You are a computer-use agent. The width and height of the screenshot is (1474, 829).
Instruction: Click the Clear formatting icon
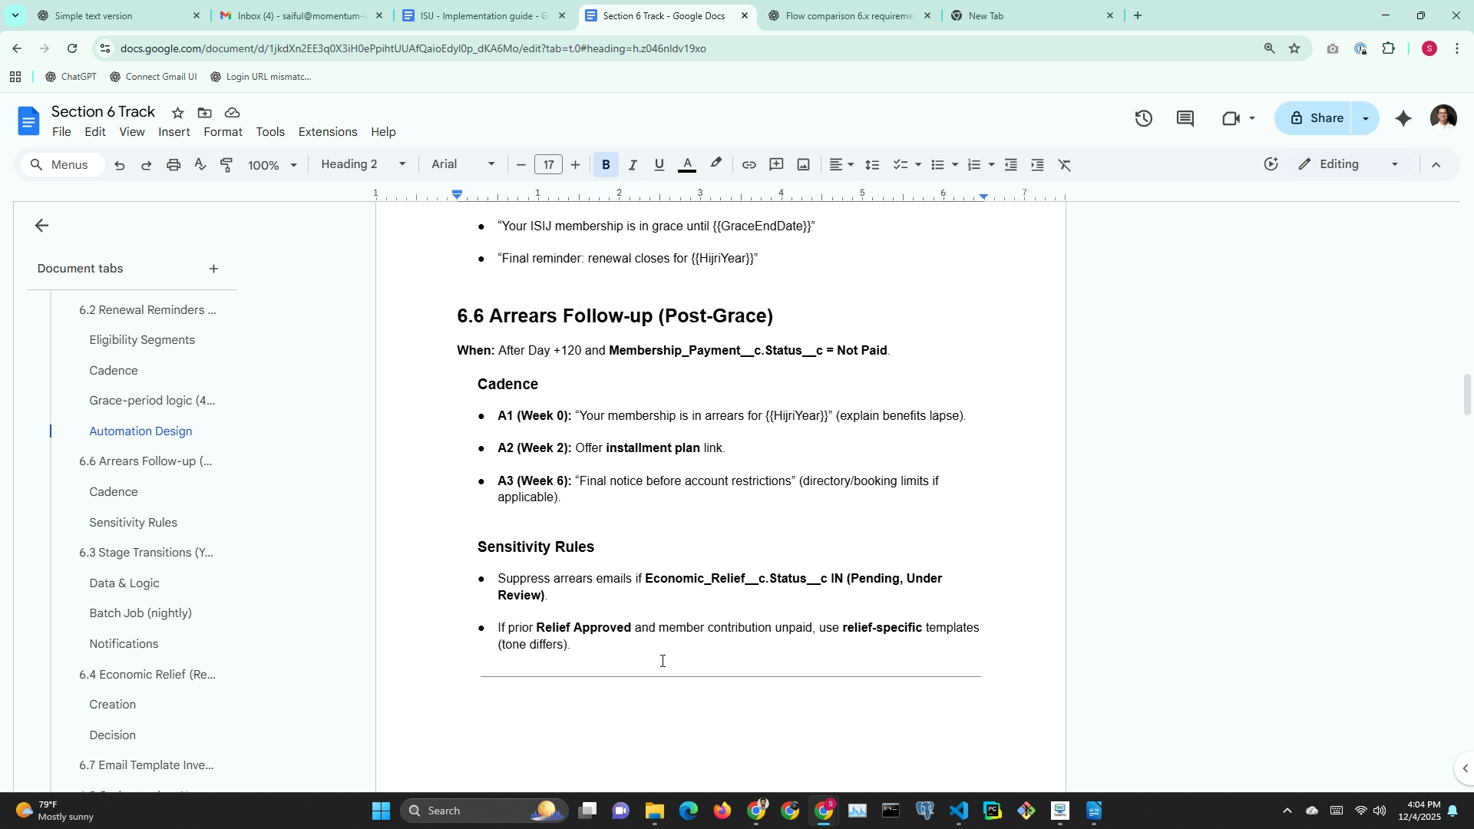click(x=1064, y=165)
